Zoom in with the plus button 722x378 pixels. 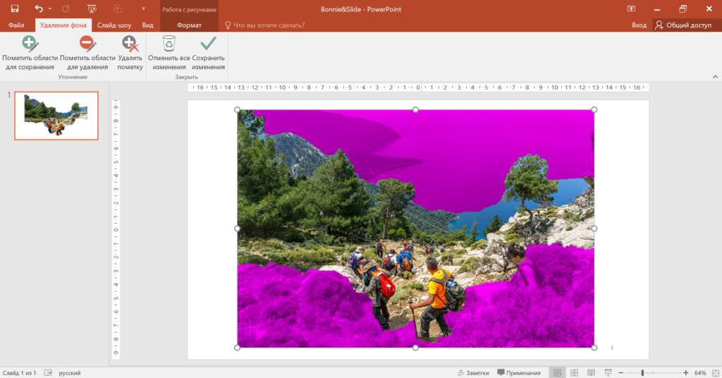pos(685,373)
